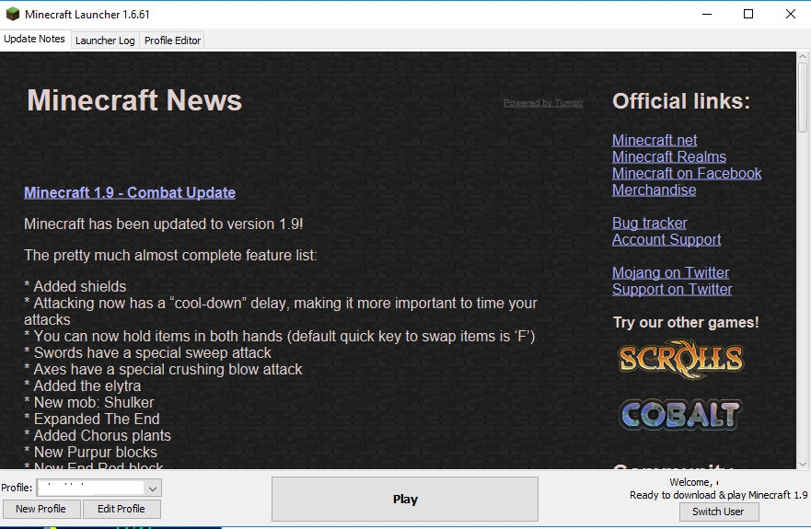Click the scrollbar down arrow
Image resolution: width=811 pixels, height=529 pixels.
802,464
